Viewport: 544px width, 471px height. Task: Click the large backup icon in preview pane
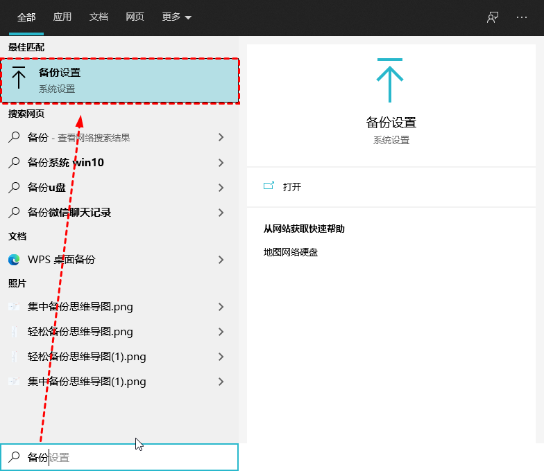click(390, 80)
